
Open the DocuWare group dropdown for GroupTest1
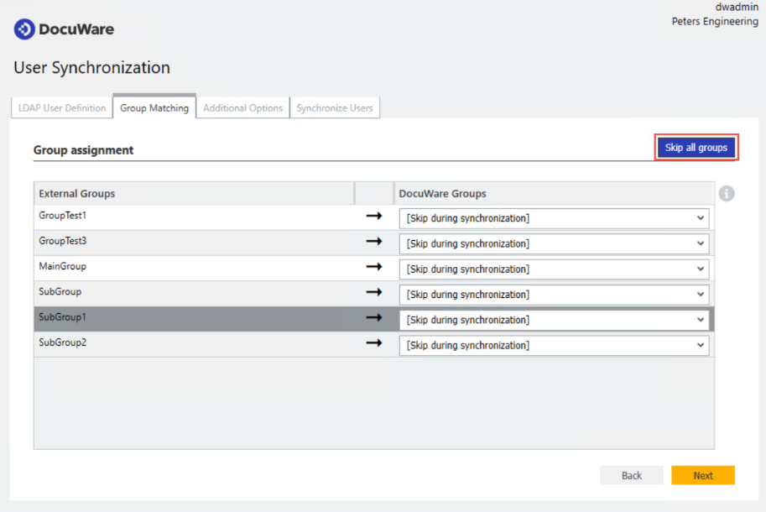[554, 219]
